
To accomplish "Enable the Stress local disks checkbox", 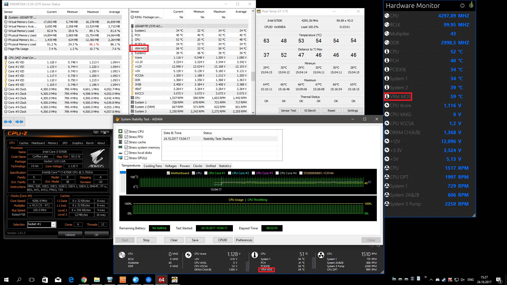I will [126, 153].
